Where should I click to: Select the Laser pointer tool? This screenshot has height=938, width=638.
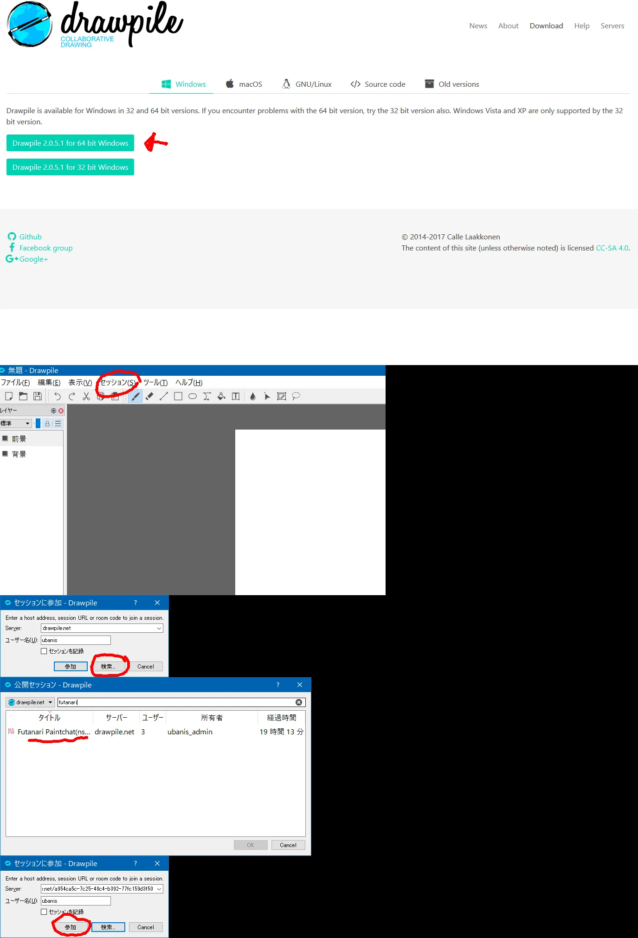coord(267,396)
